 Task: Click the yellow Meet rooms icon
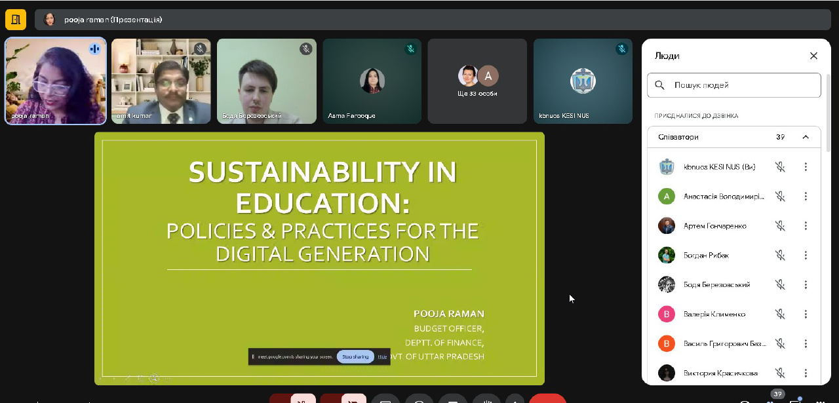tap(16, 20)
